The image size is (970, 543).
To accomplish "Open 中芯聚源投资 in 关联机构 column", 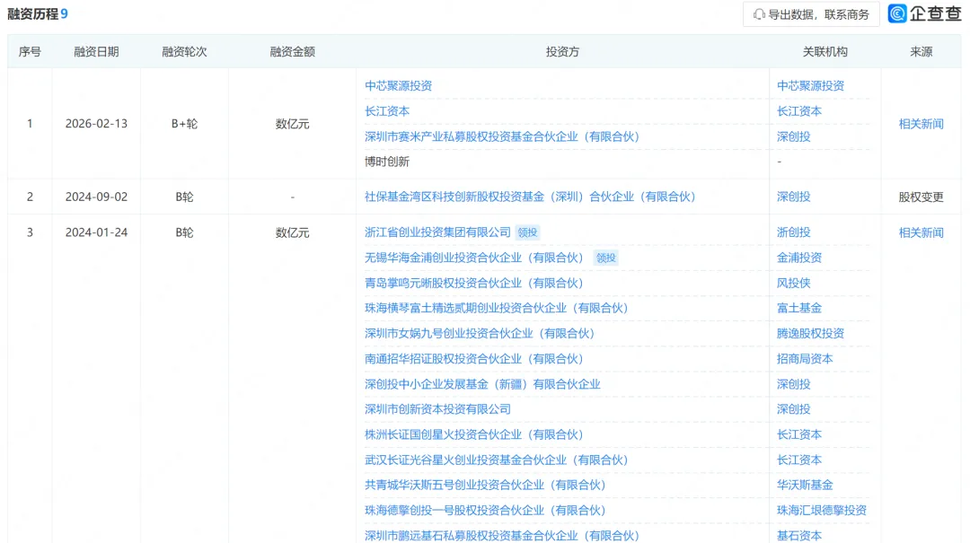I will [x=810, y=86].
